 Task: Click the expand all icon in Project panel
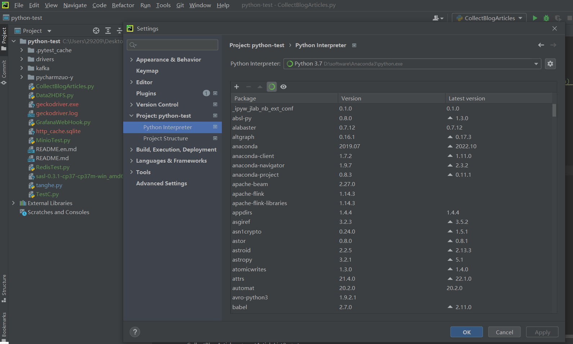point(108,31)
